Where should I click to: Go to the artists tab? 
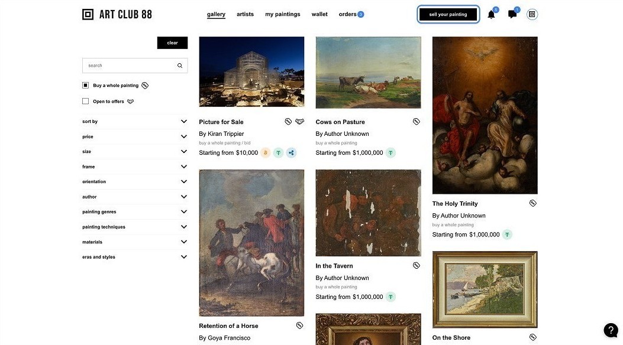point(245,14)
